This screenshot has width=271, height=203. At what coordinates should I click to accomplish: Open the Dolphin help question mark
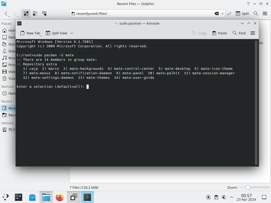point(248,4)
